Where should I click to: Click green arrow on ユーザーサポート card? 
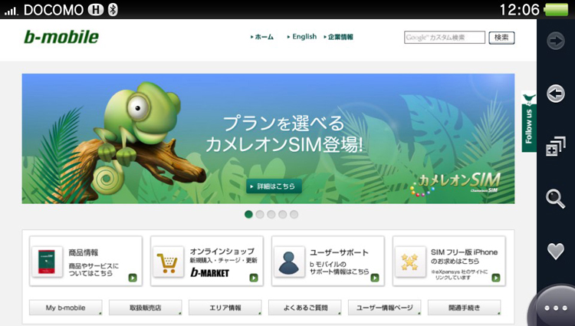[x=375, y=278]
